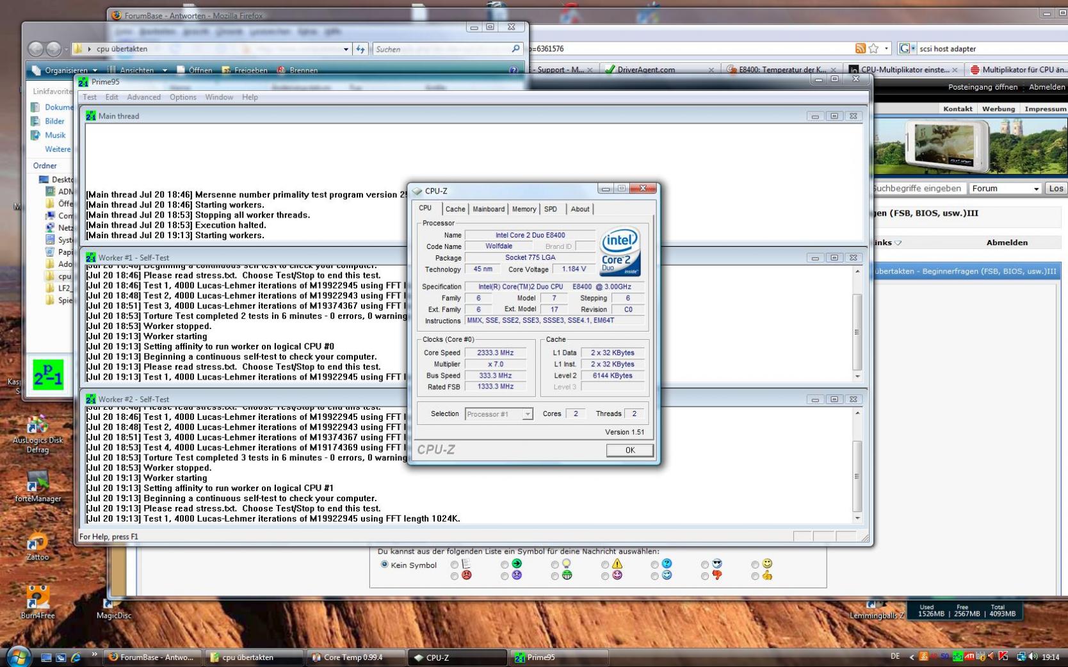
Task: Select the light bulb symbol radio button
Action: [x=554, y=565]
